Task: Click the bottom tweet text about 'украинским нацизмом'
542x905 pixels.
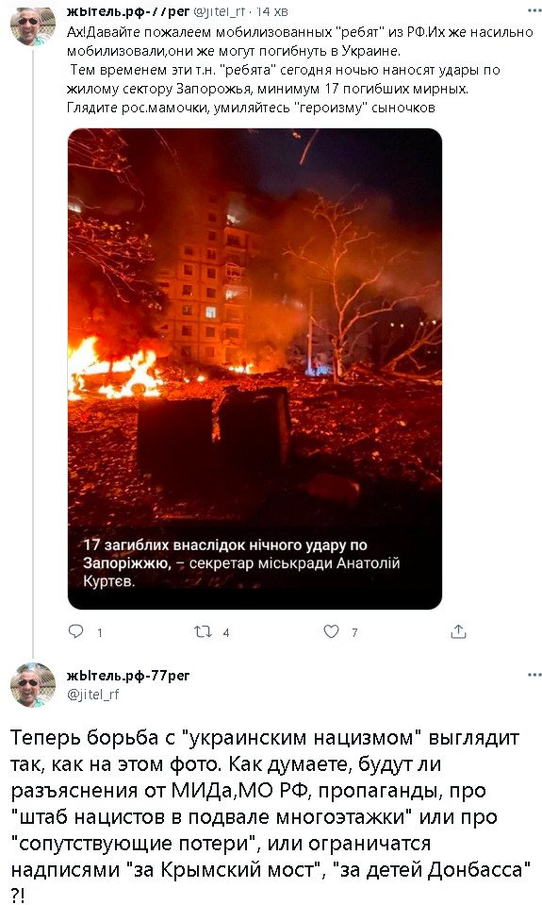Action: tap(271, 816)
